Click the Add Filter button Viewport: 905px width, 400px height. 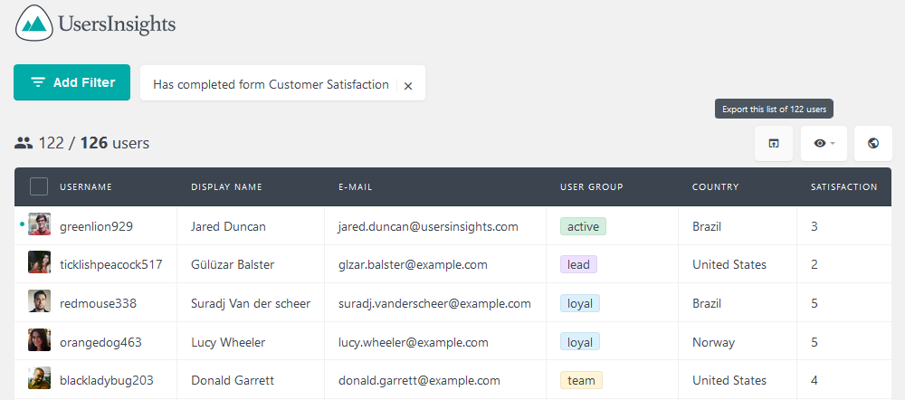(72, 82)
